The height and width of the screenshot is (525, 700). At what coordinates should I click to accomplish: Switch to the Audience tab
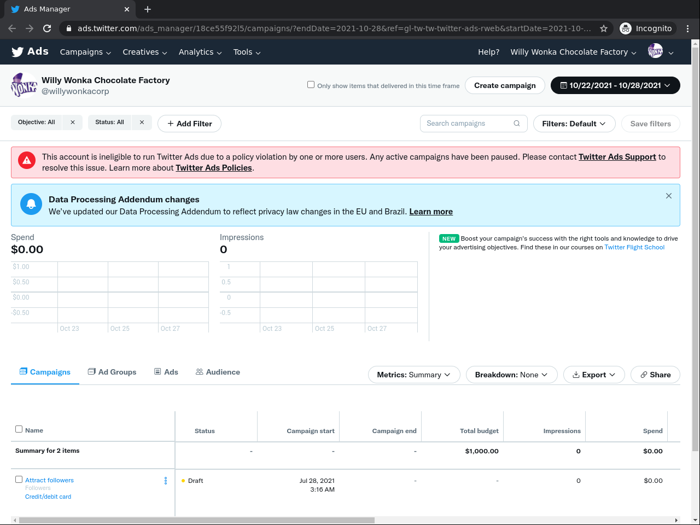[218, 372]
